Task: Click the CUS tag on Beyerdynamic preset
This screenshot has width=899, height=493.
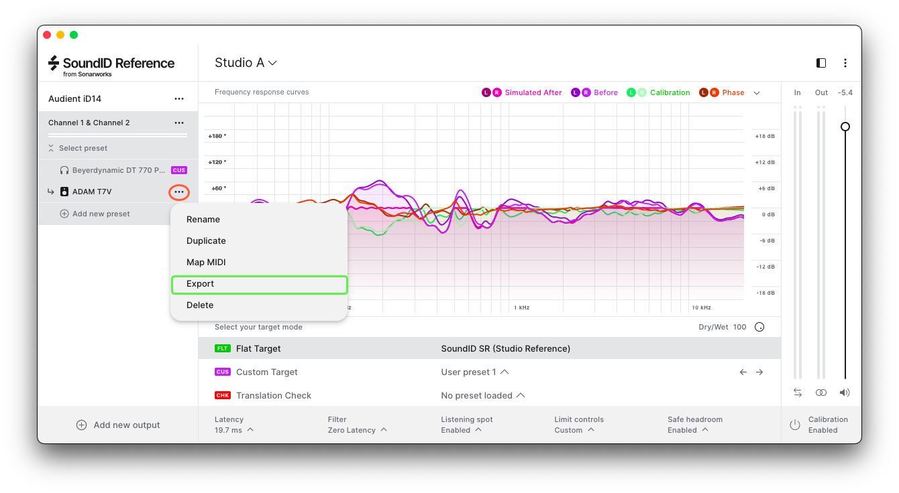Action: pyautogui.click(x=179, y=171)
